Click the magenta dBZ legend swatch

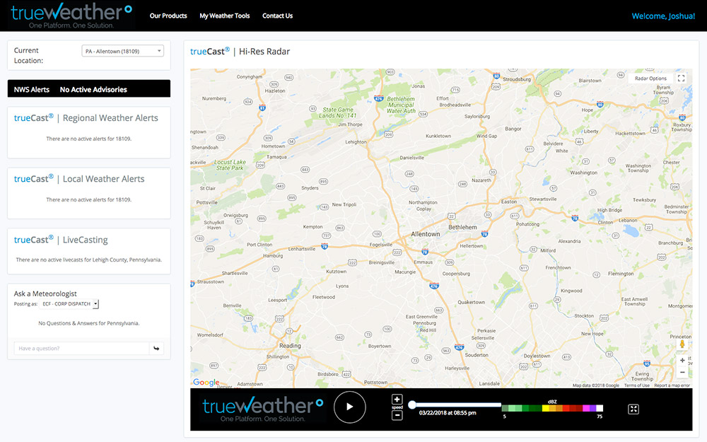coord(586,408)
